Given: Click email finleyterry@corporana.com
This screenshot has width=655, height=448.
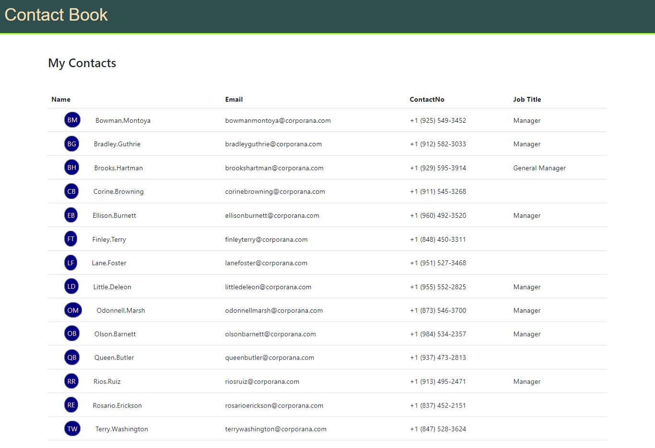Looking at the screenshot, I should pos(266,239).
